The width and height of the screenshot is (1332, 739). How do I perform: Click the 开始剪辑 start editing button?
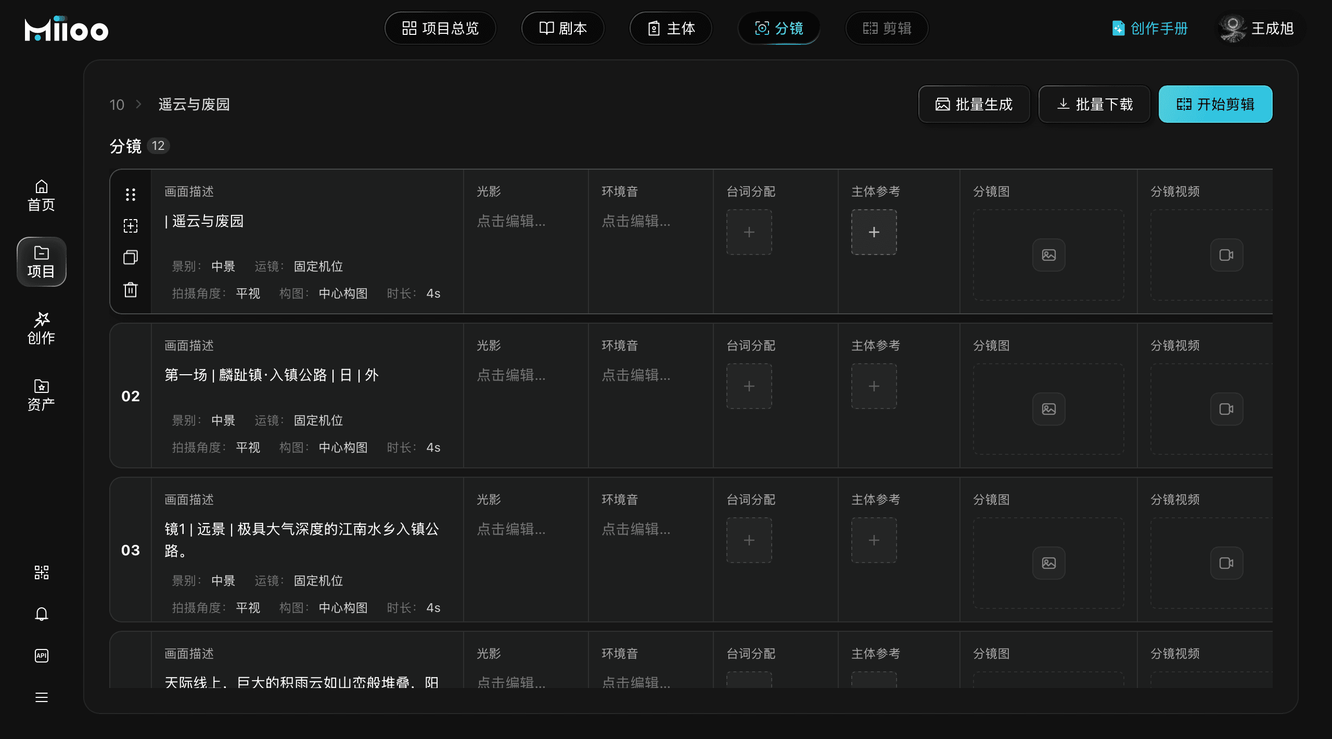[x=1215, y=104]
